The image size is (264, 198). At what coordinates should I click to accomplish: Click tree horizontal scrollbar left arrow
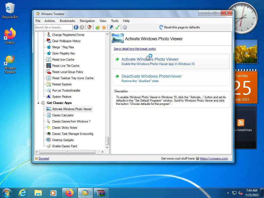[37, 152]
